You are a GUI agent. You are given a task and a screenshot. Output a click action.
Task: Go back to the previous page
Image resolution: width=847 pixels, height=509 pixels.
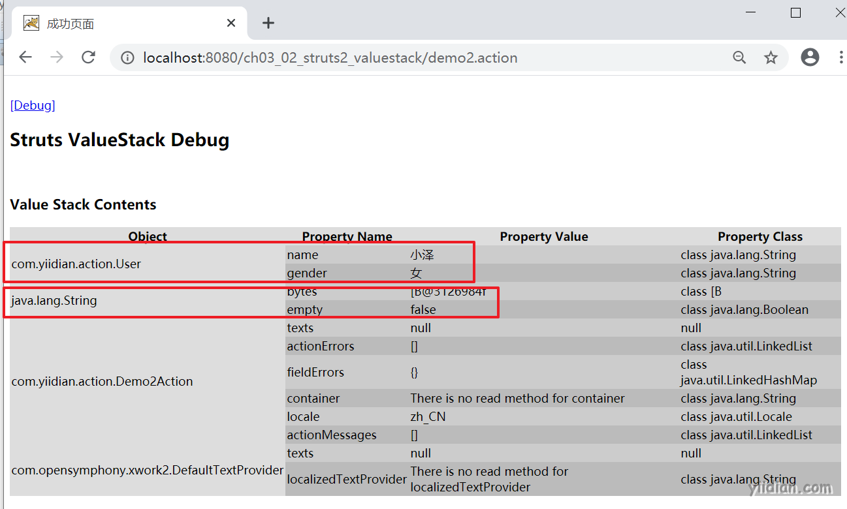[x=25, y=57]
